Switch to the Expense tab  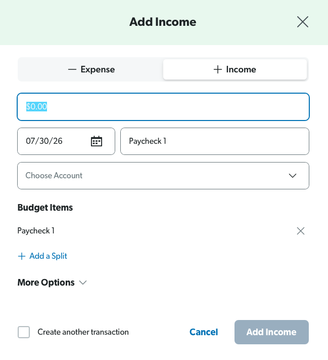[91, 69]
